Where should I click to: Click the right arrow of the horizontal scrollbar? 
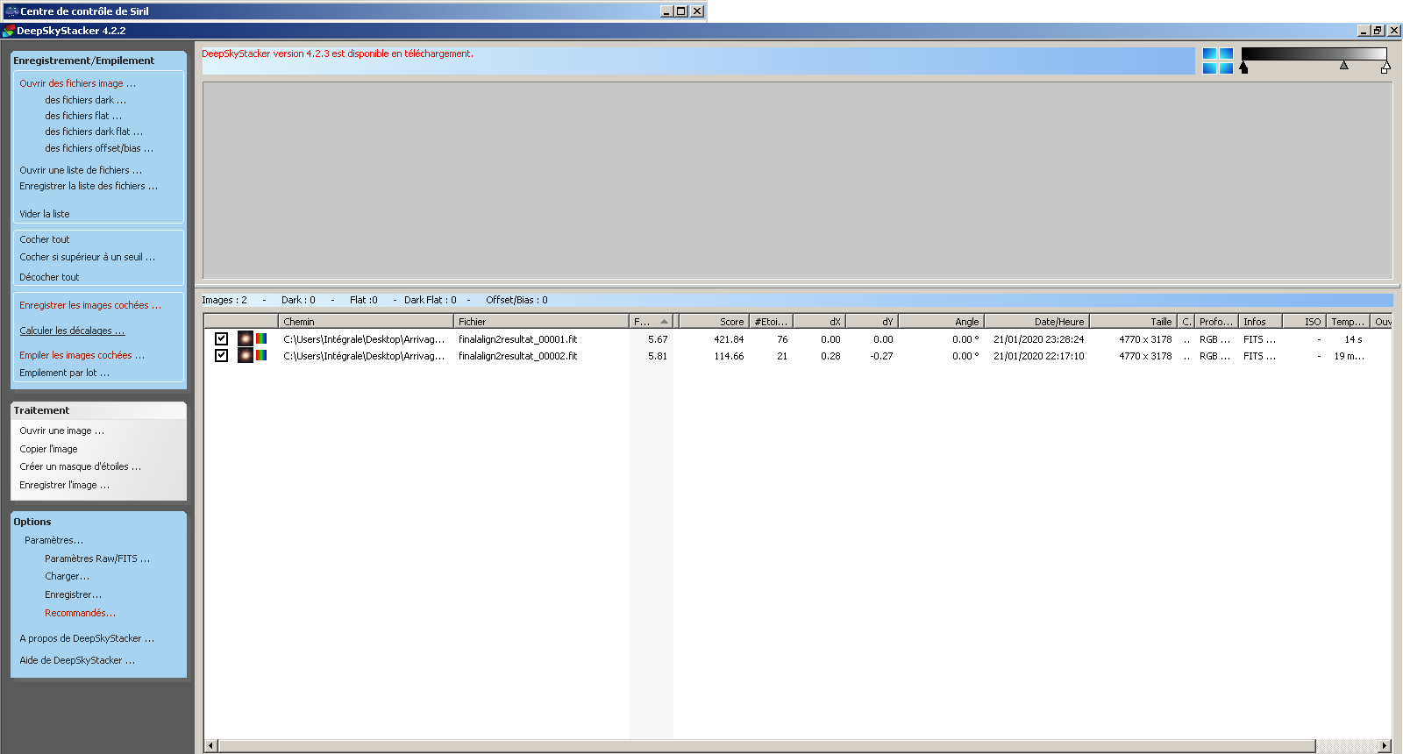(x=1385, y=746)
